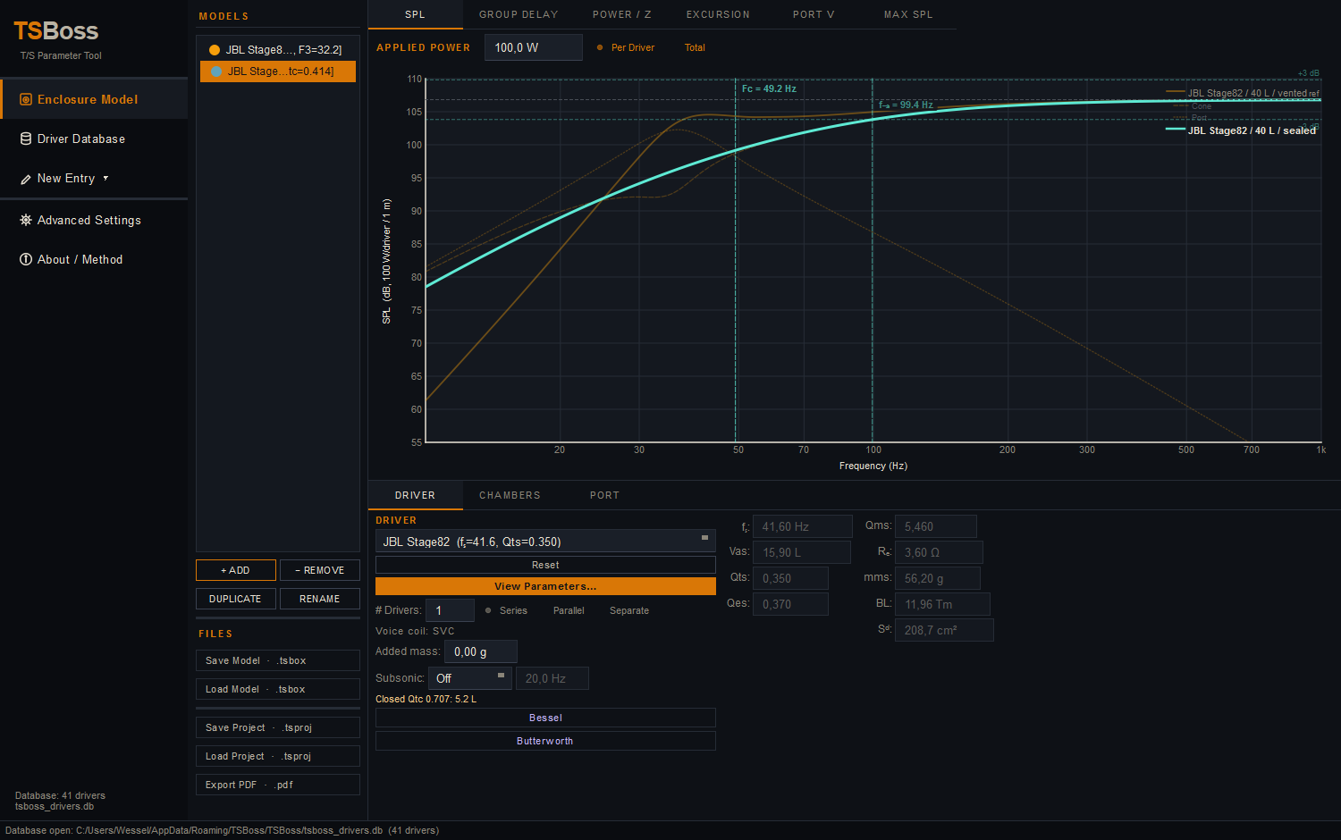Click the # Drivers count field

coord(450,610)
